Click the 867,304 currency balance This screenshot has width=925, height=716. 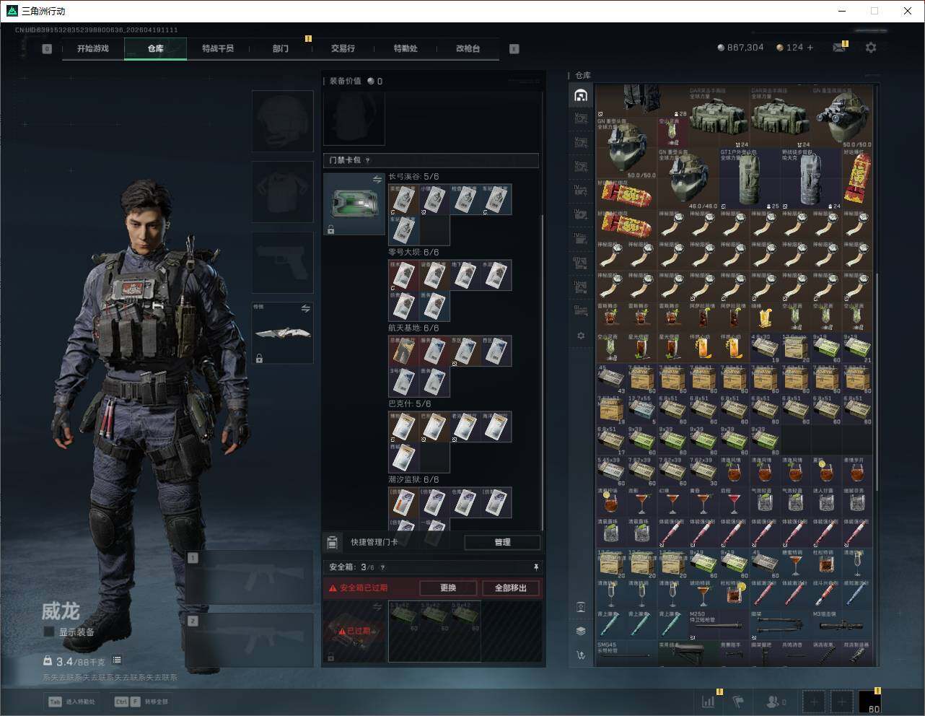click(740, 48)
